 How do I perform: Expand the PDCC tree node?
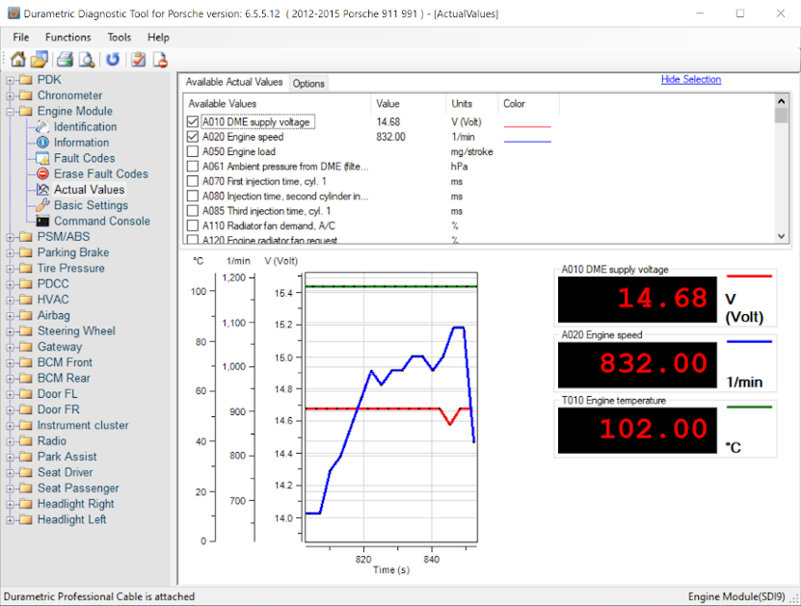click(10, 284)
